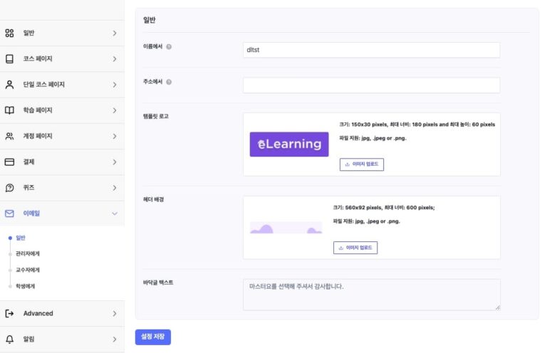Collapse the 이메일 section chevron

[x=114, y=214]
